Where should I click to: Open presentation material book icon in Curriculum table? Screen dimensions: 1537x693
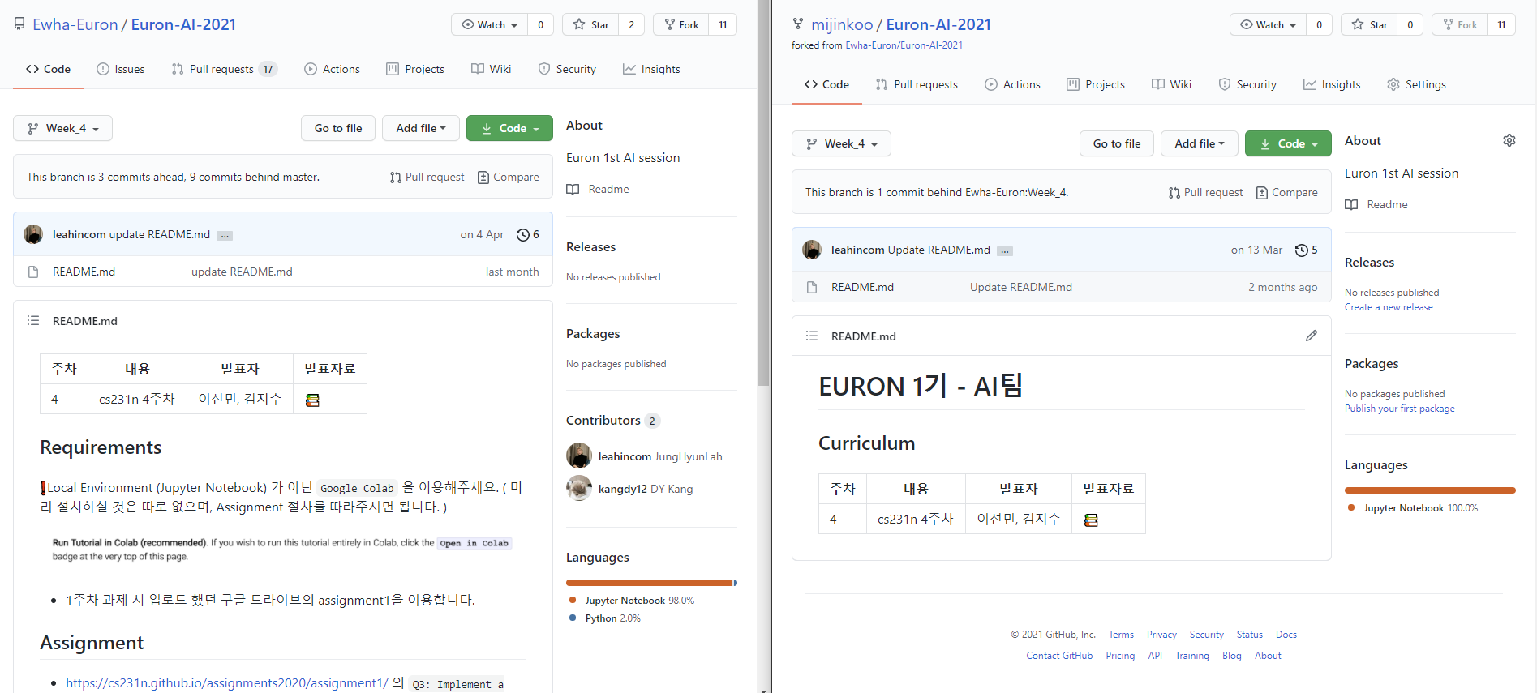coord(1091,520)
